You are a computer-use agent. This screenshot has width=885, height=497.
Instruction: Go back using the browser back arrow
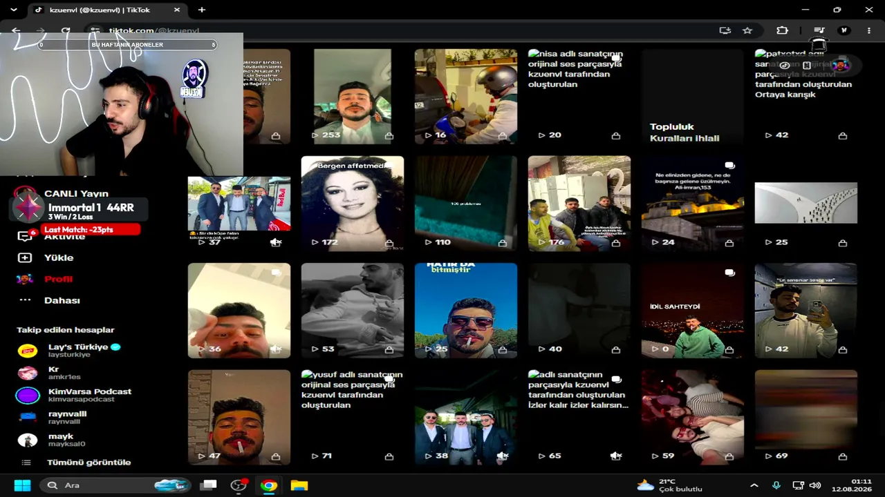[x=16, y=31]
